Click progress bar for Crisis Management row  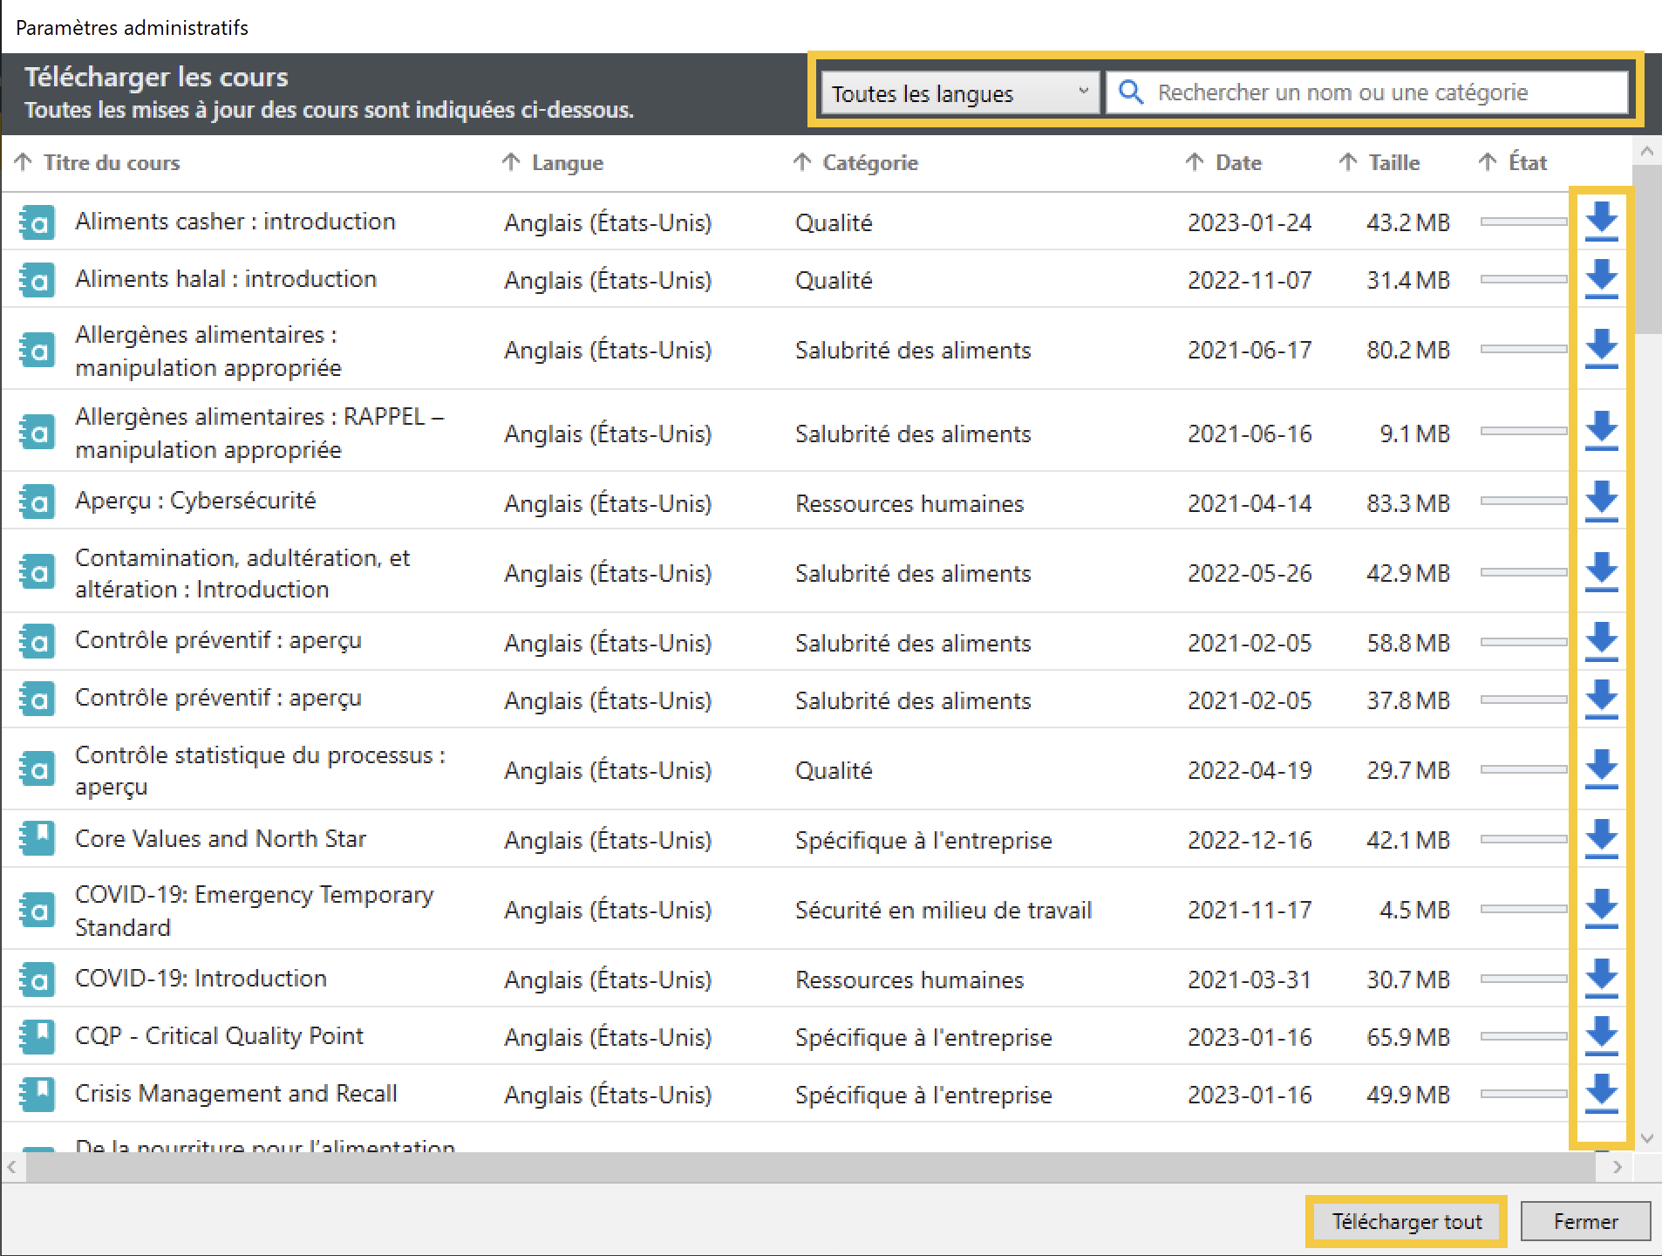[1523, 1094]
